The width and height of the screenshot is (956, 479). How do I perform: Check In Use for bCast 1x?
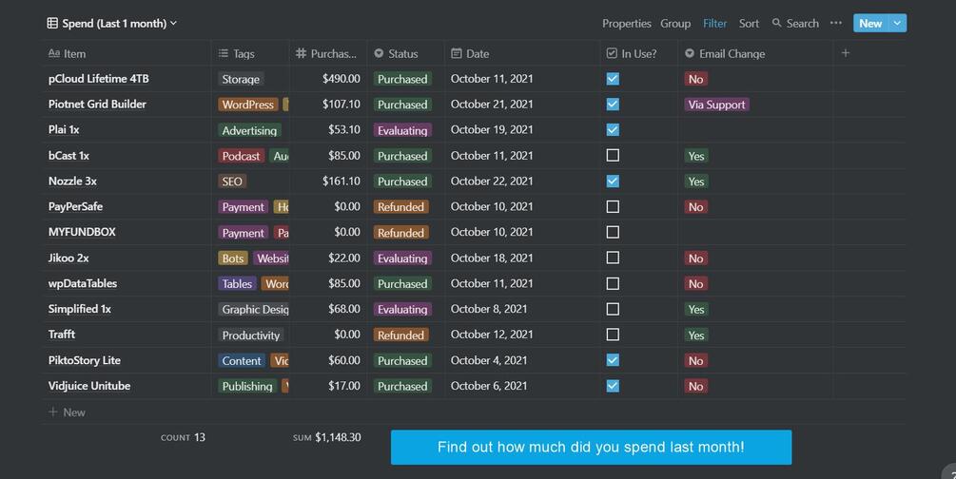[x=613, y=156]
